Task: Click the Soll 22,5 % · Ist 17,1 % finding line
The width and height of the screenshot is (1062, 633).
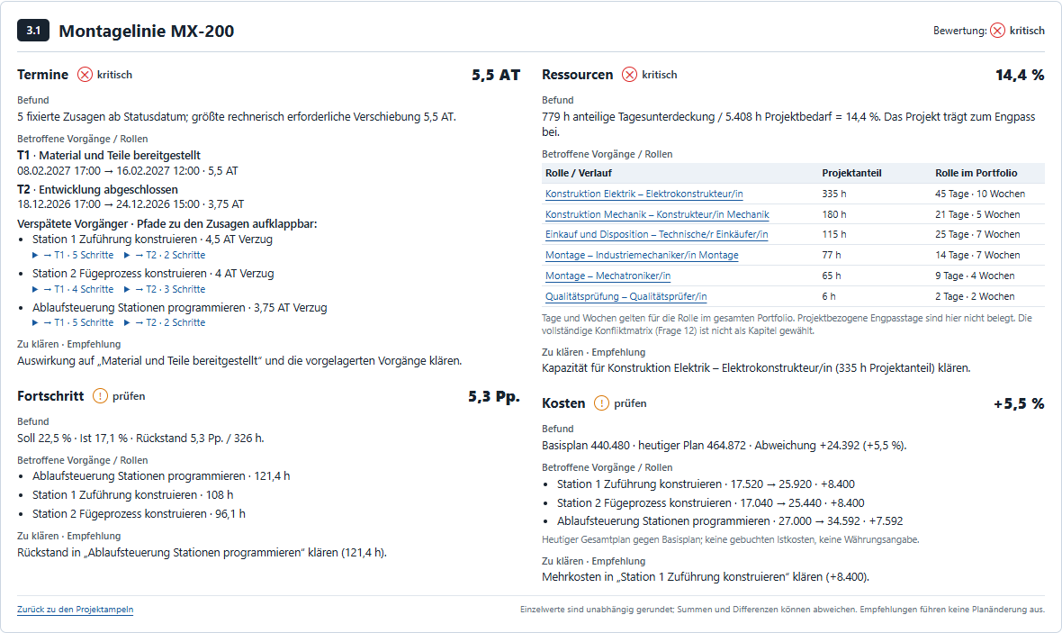Action: tap(141, 439)
